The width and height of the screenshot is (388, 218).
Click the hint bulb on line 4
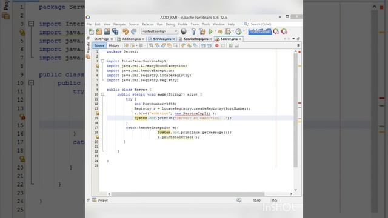[x=97, y=66]
